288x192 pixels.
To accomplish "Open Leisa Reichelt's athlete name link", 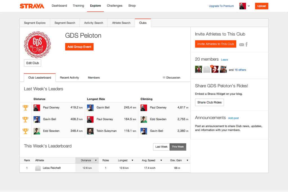I will pos(52,168).
